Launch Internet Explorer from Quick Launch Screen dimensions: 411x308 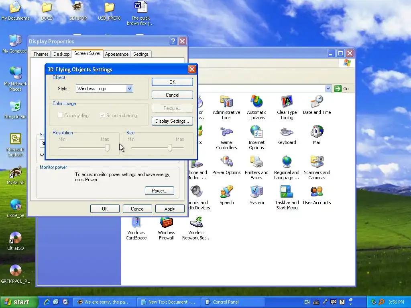[x=47, y=302]
